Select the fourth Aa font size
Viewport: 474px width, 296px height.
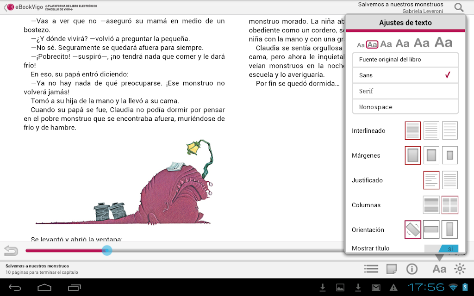coord(403,43)
